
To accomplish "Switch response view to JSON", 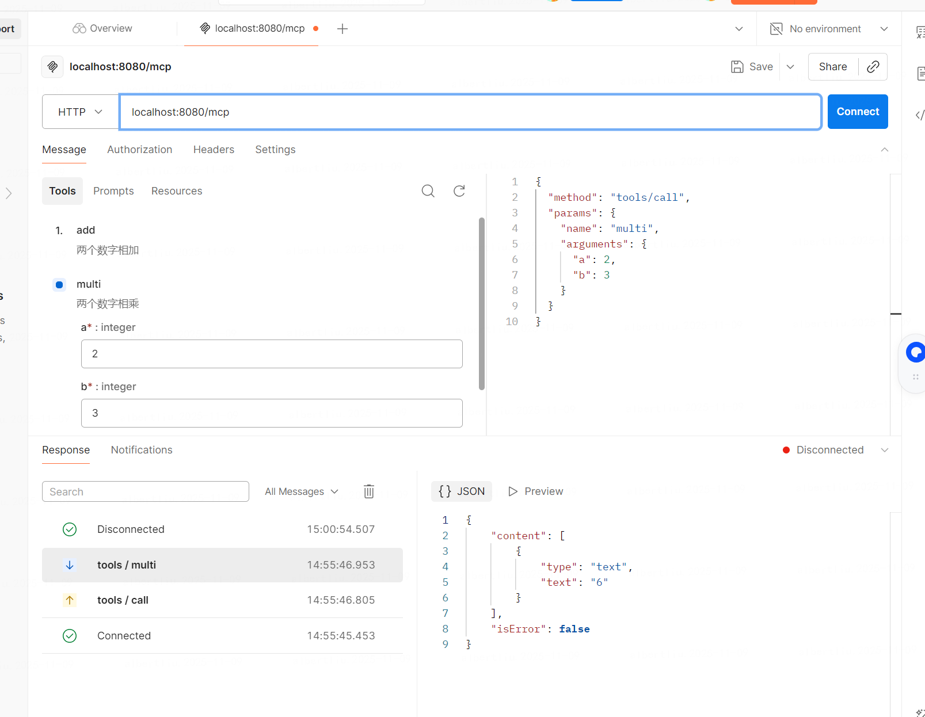I will click(462, 491).
